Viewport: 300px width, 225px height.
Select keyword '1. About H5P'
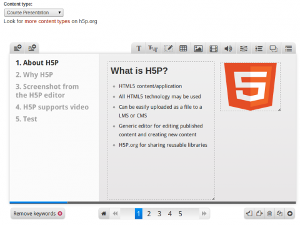click(37, 62)
